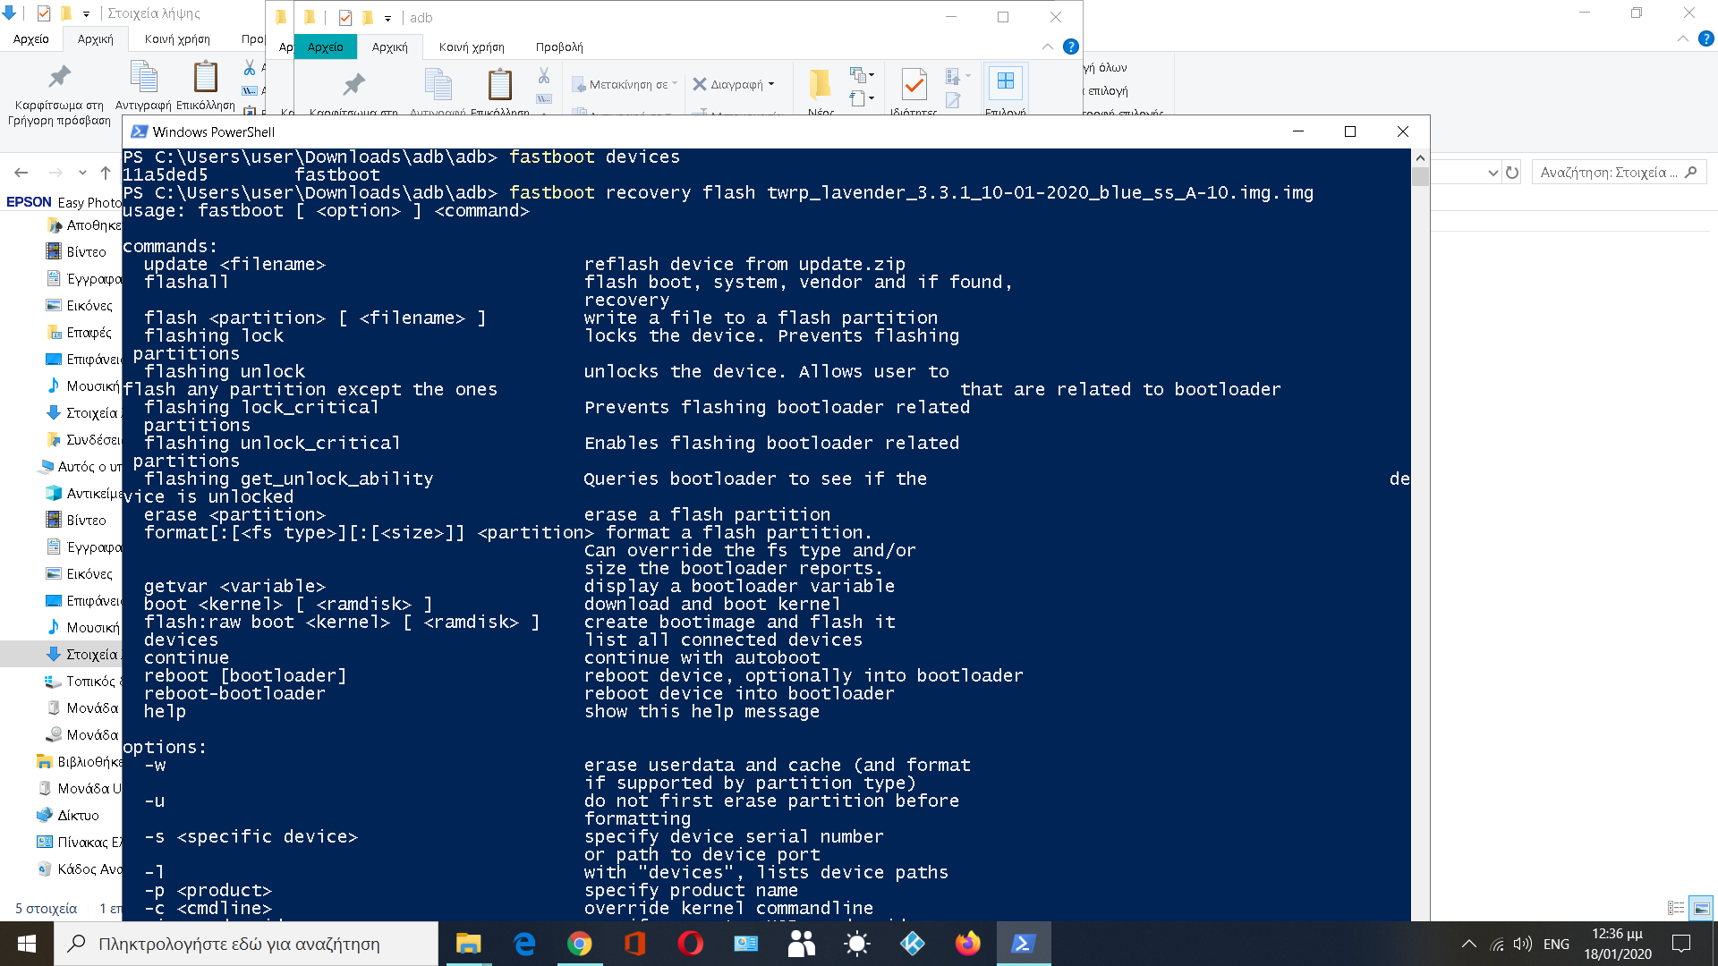Switch to large icons view toggle
The height and width of the screenshot is (966, 1718).
coord(1701,908)
